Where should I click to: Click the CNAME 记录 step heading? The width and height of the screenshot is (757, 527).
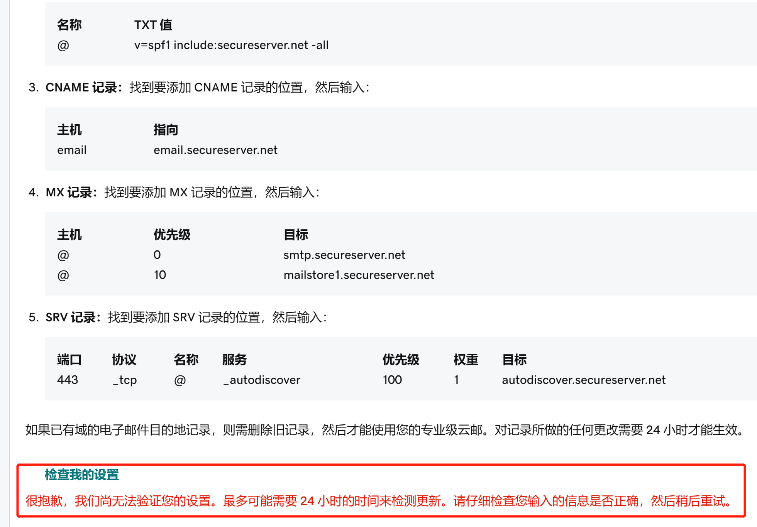click(x=83, y=88)
